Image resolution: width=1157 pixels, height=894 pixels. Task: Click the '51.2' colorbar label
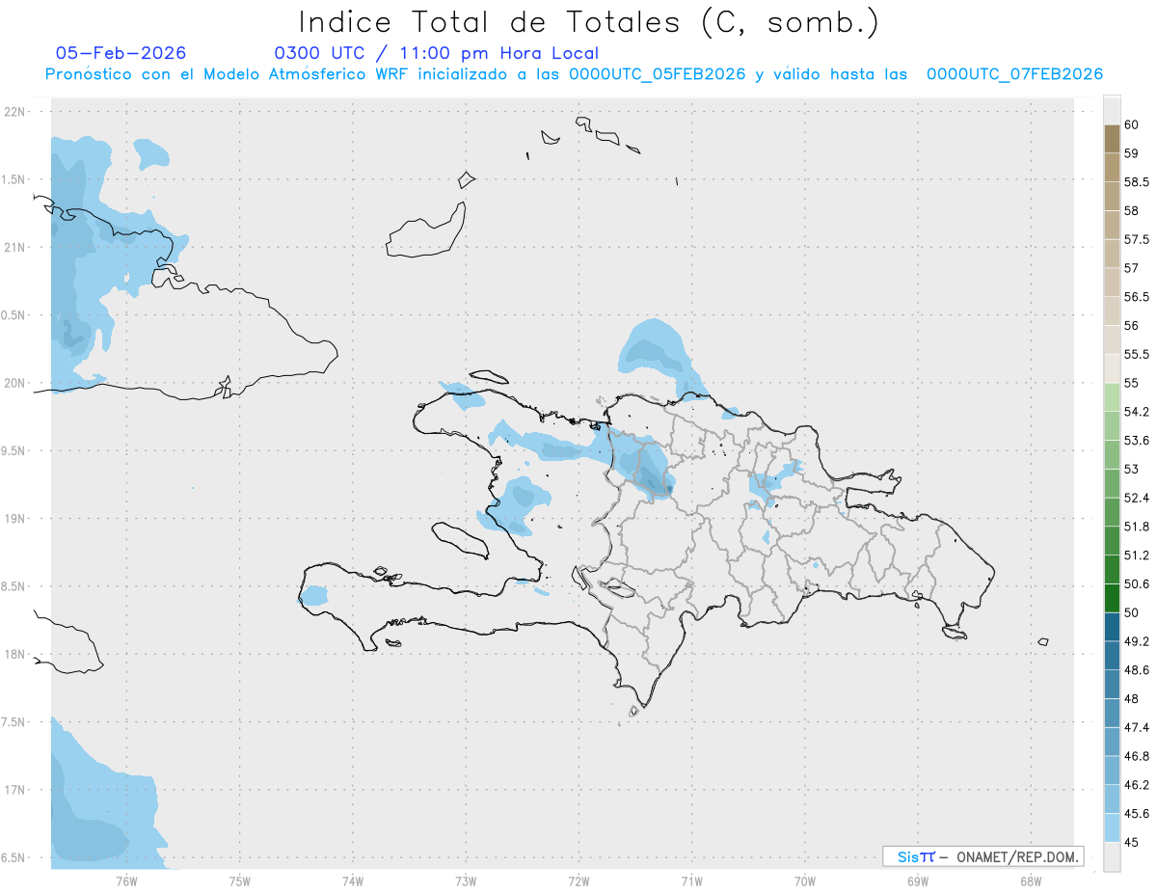1136,555
